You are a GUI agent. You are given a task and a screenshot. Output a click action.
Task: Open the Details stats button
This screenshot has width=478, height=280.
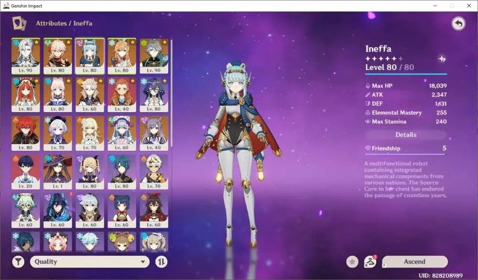click(x=406, y=135)
